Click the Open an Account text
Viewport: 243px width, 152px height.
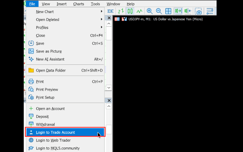click(50, 109)
